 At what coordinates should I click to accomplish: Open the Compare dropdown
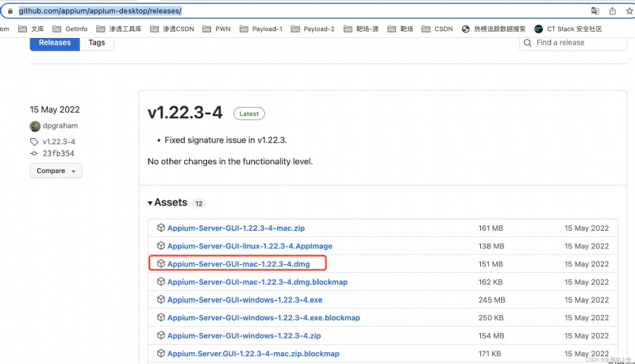click(56, 171)
